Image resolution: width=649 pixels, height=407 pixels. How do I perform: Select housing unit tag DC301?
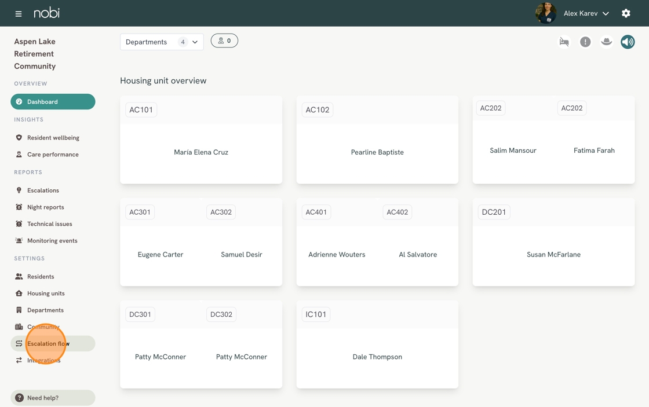point(140,314)
